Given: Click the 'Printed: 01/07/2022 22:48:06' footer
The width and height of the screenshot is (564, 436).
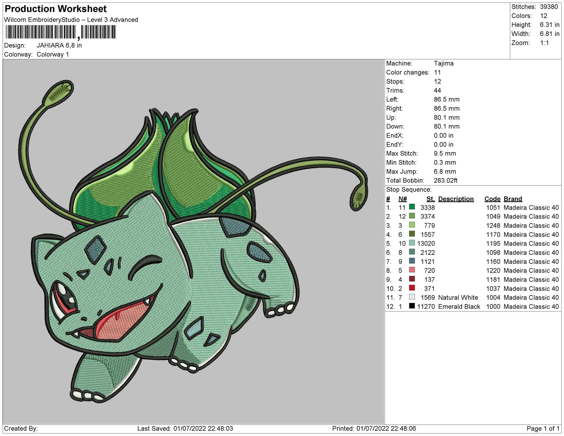Looking at the screenshot, I should 374,428.
